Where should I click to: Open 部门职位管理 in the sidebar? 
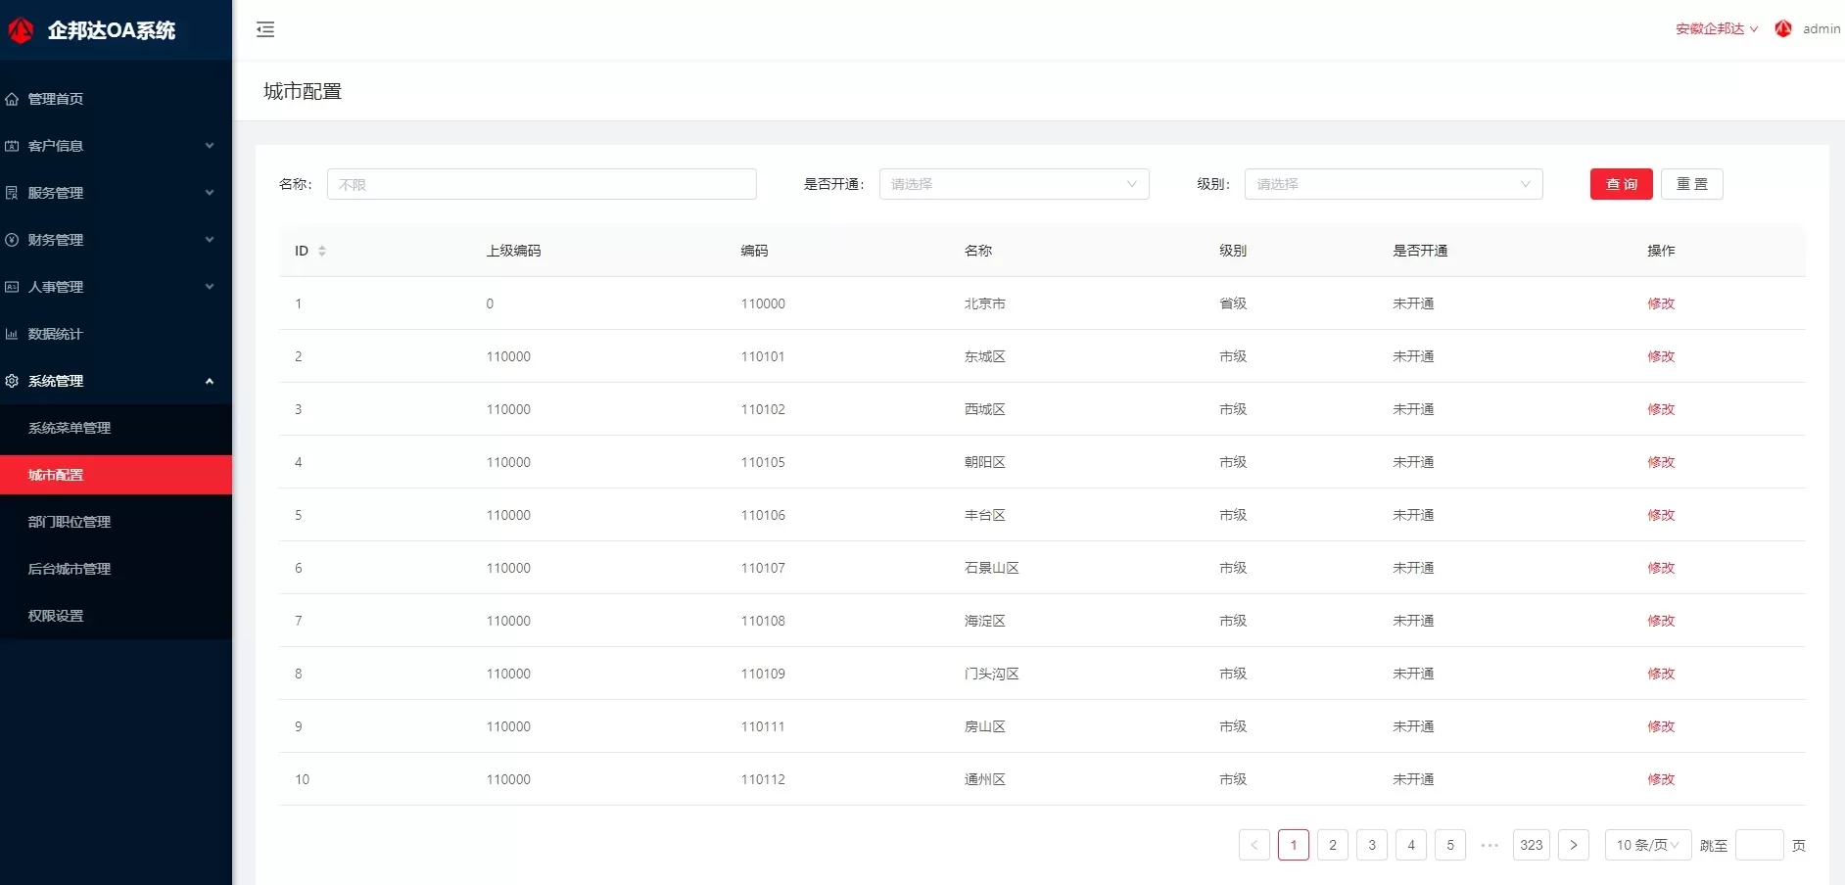[x=70, y=522]
